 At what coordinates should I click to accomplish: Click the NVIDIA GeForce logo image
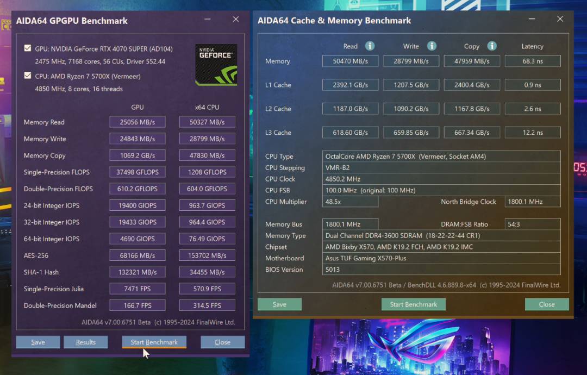[x=216, y=65]
